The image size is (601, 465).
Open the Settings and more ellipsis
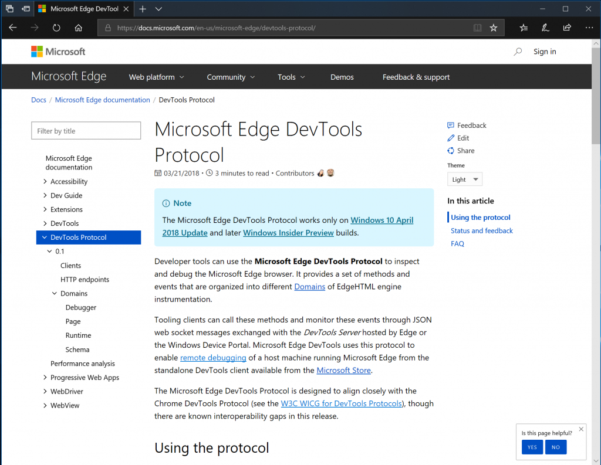tap(589, 28)
